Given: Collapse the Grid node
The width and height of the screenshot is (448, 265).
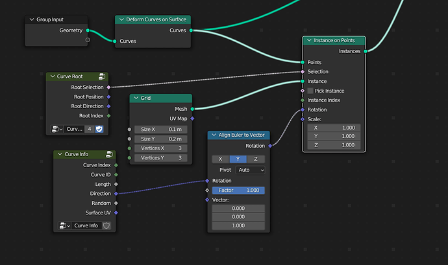Looking at the screenshot, I should click(x=136, y=98).
